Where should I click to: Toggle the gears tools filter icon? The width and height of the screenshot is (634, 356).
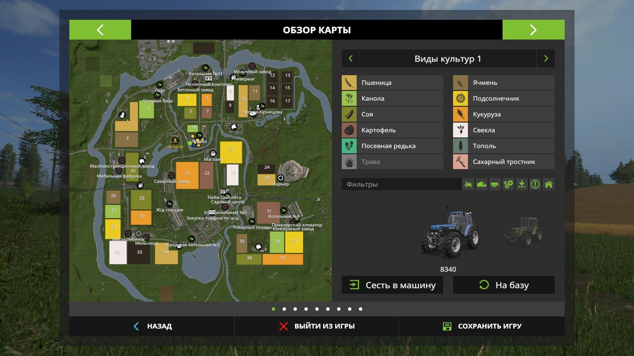[x=508, y=184]
